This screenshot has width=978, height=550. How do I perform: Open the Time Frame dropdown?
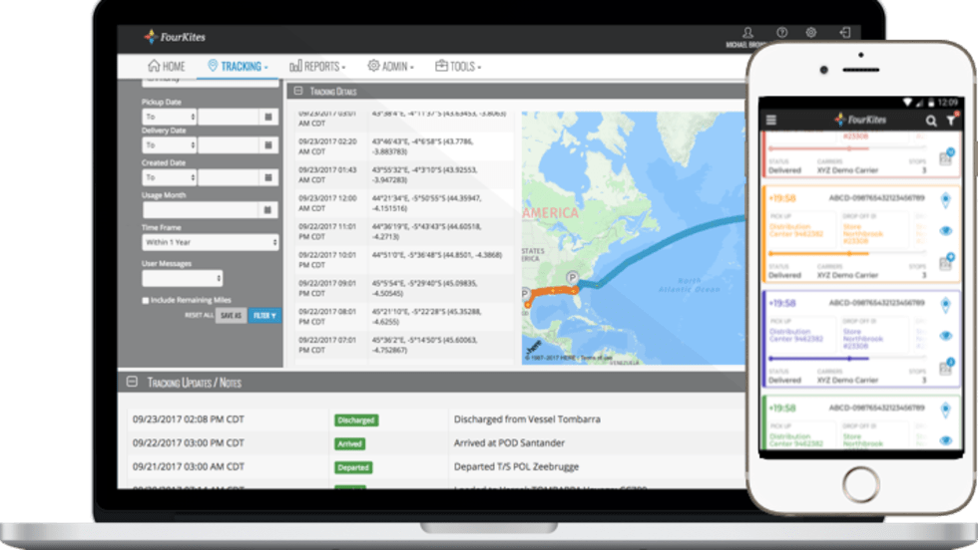[x=210, y=242]
